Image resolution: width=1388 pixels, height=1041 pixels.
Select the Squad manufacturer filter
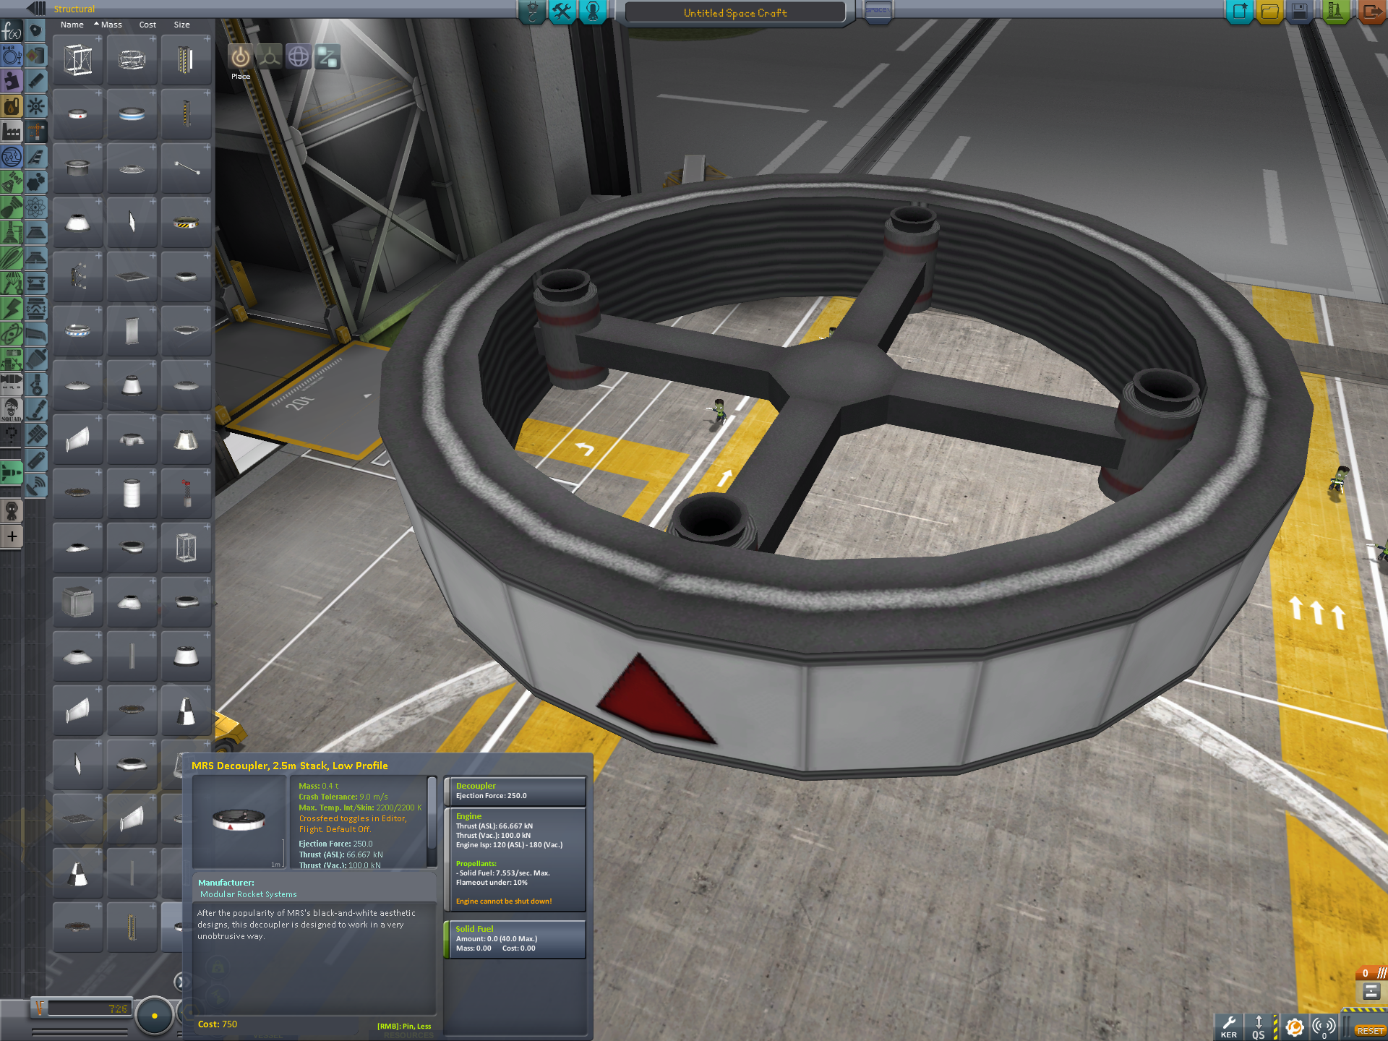12,410
